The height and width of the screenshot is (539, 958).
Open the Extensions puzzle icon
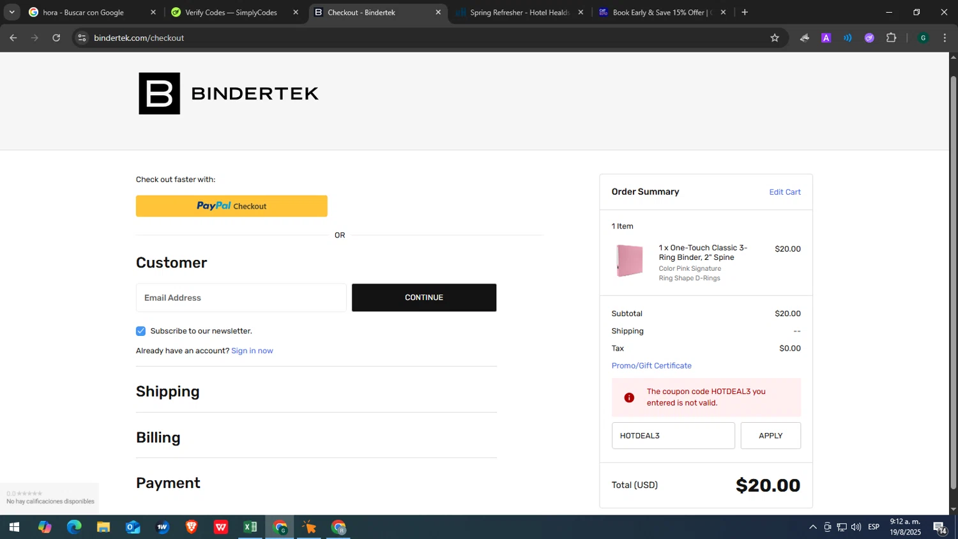[891, 38]
